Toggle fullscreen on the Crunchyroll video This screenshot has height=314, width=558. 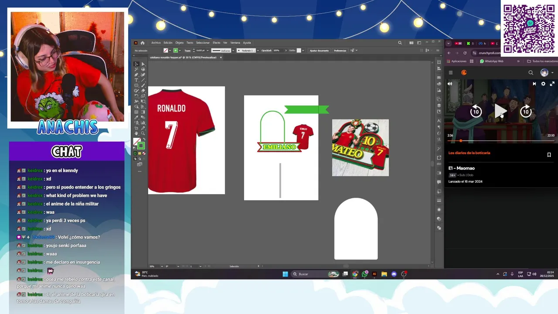pos(552,84)
